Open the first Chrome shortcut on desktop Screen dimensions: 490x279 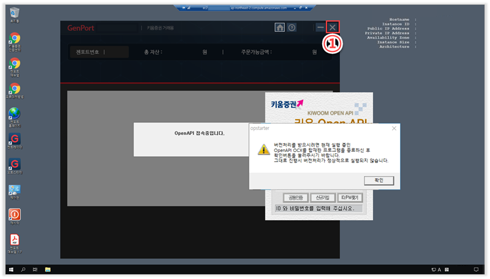(x=15, y=39)
